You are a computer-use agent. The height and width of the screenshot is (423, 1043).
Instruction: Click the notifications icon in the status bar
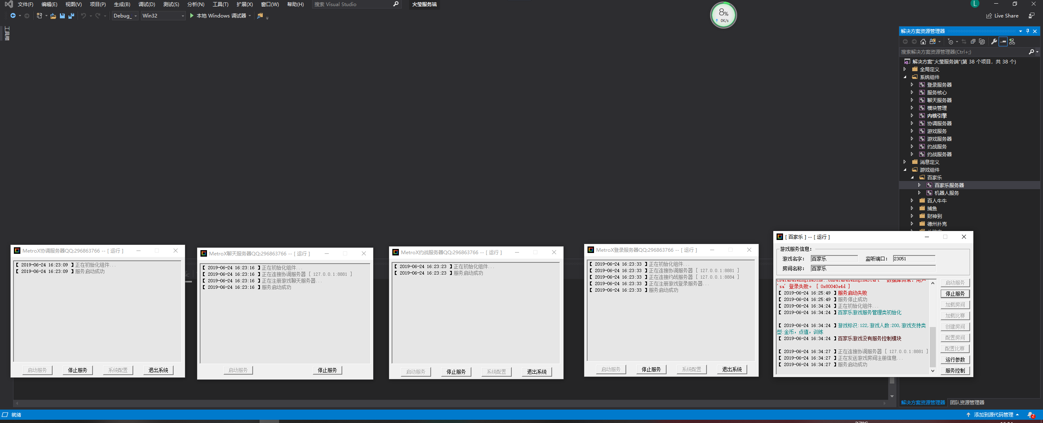(1031, 415)
